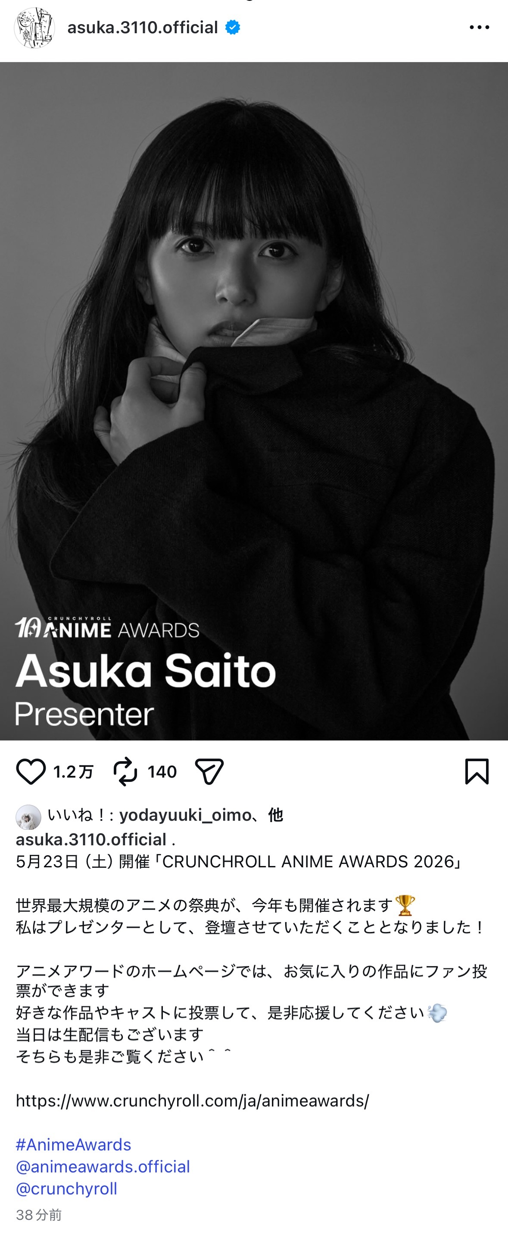This screenshot has height=1238, width=508.
Task: Show other likers via 他
Action: pyautogui.click(x=275, y=815)
